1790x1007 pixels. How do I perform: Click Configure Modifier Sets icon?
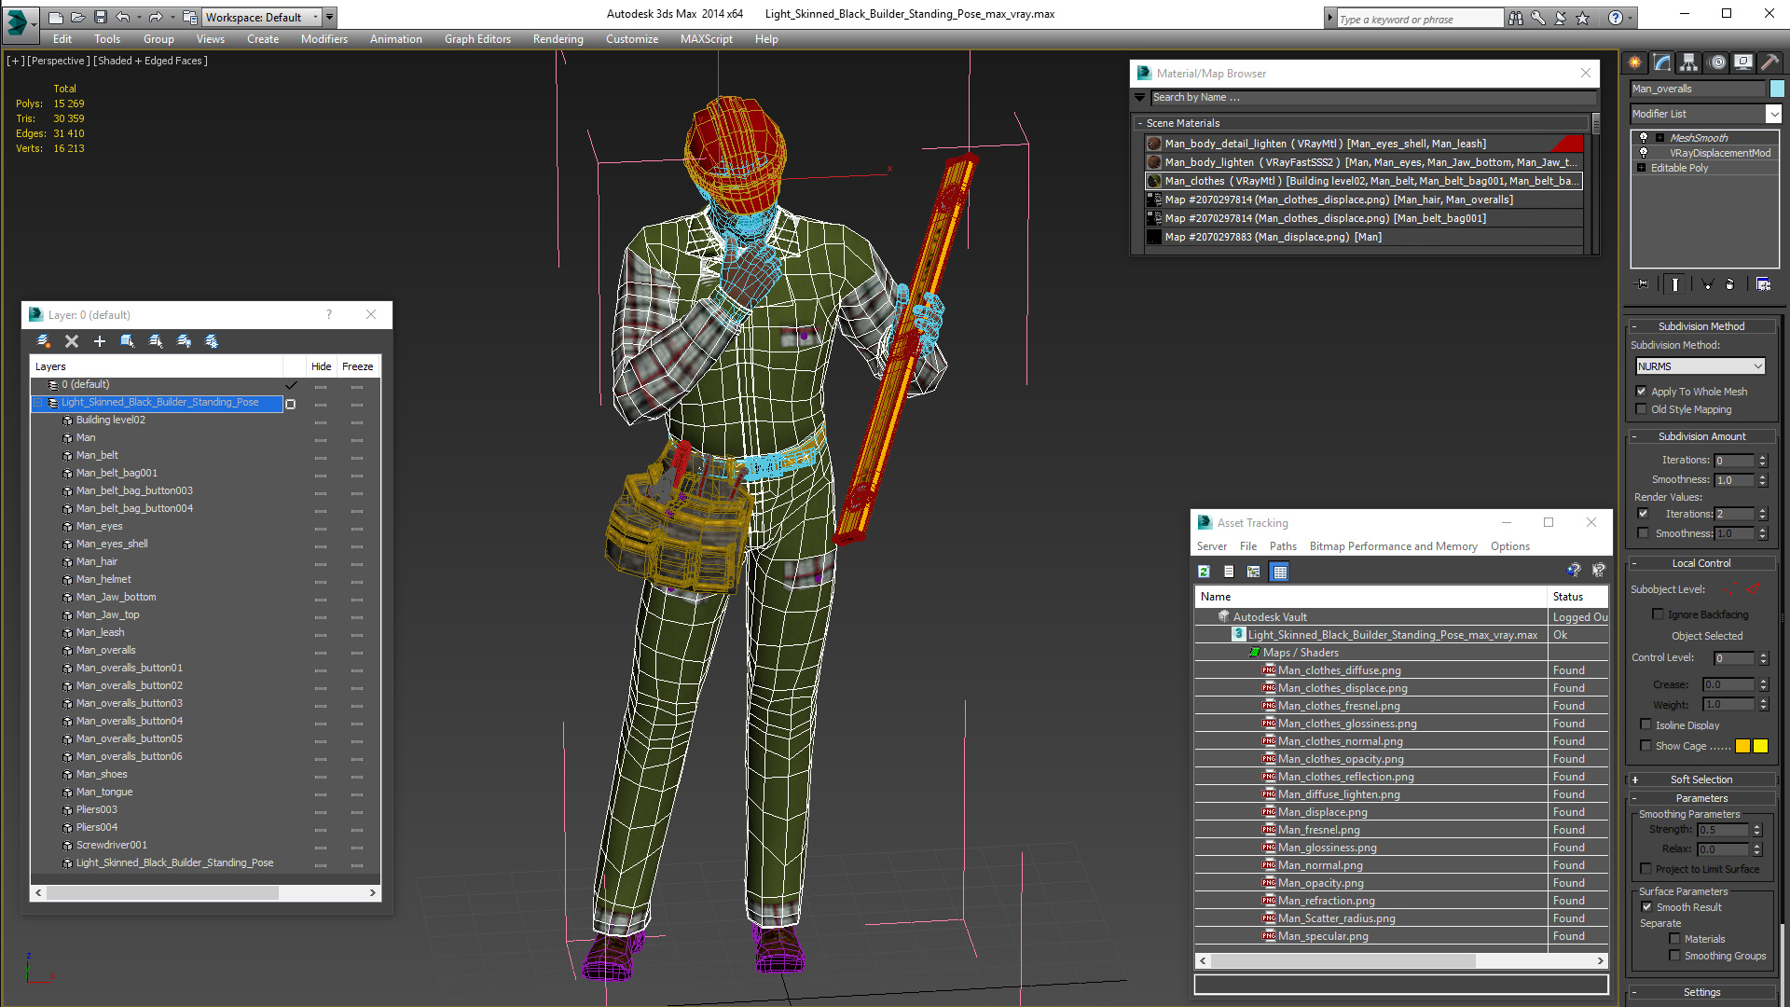(1763, 284)
